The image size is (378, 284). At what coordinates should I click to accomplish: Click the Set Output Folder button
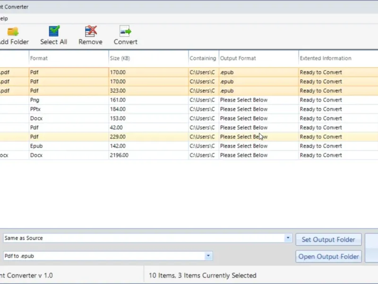pos(328,240)
